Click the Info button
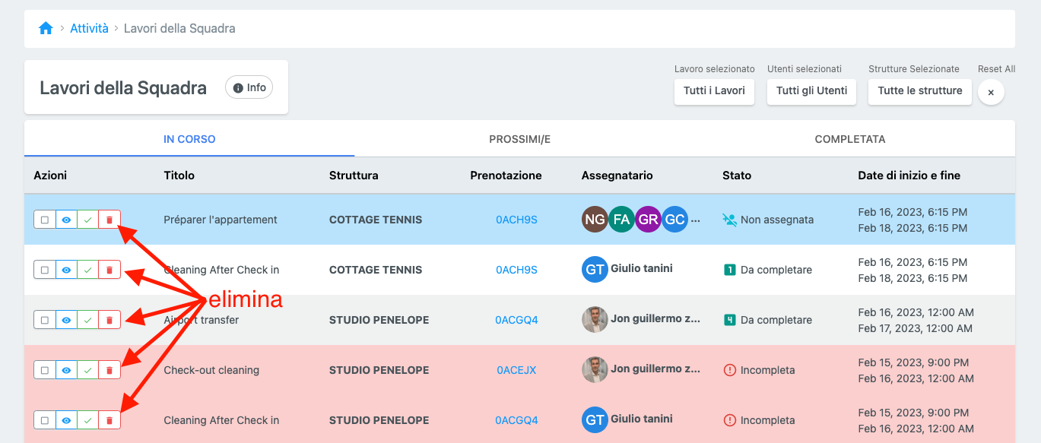This screenshot has width=1041, height=443. pyautogui.click(x=249, y=87)
